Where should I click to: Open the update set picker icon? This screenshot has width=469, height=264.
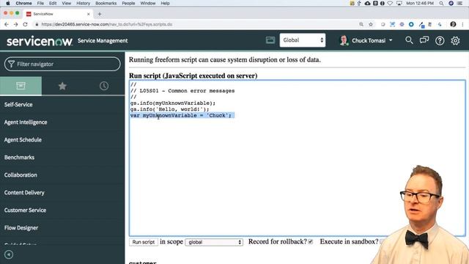pyautogui.click(x=270, y=40)
